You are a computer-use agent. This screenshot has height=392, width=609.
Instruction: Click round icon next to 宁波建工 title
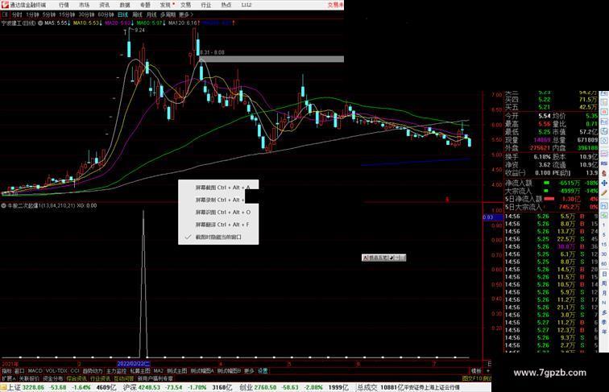pyautogui.click(x=40, y=23)
